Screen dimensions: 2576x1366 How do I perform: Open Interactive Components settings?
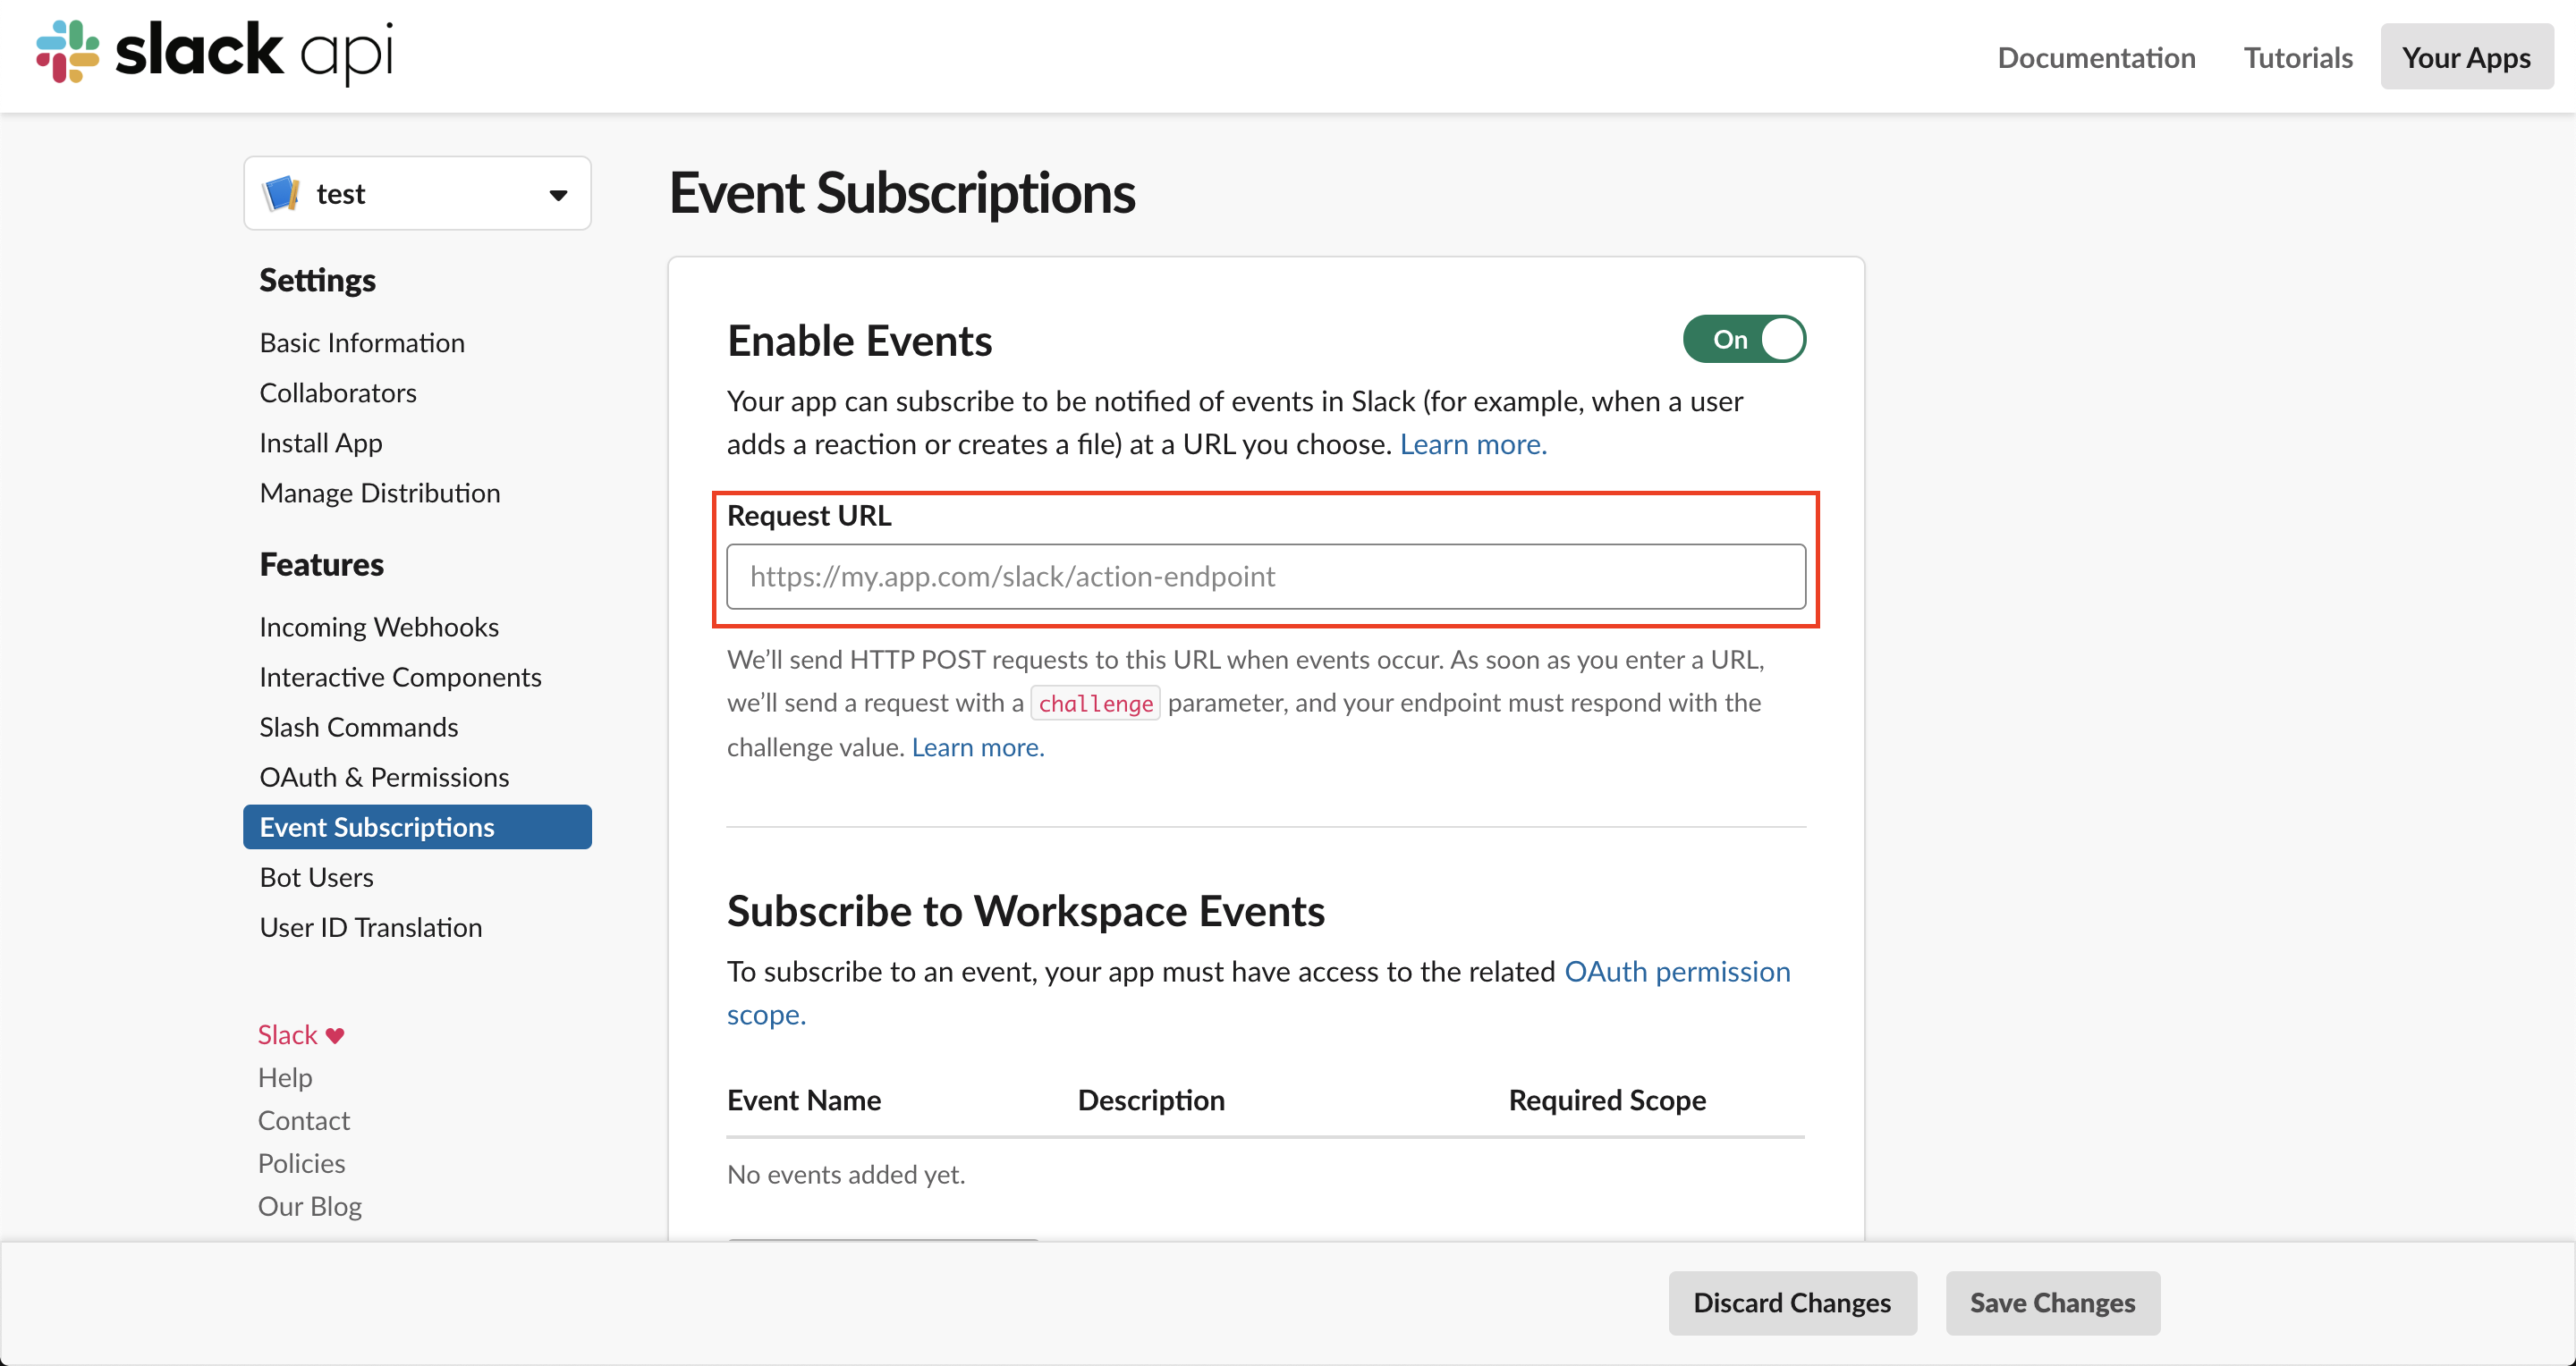(400, 677)
